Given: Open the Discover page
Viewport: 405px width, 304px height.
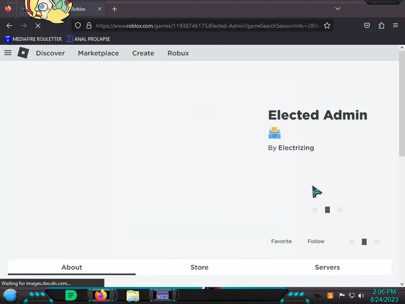Looking at the screenshot, I should 50,53.
